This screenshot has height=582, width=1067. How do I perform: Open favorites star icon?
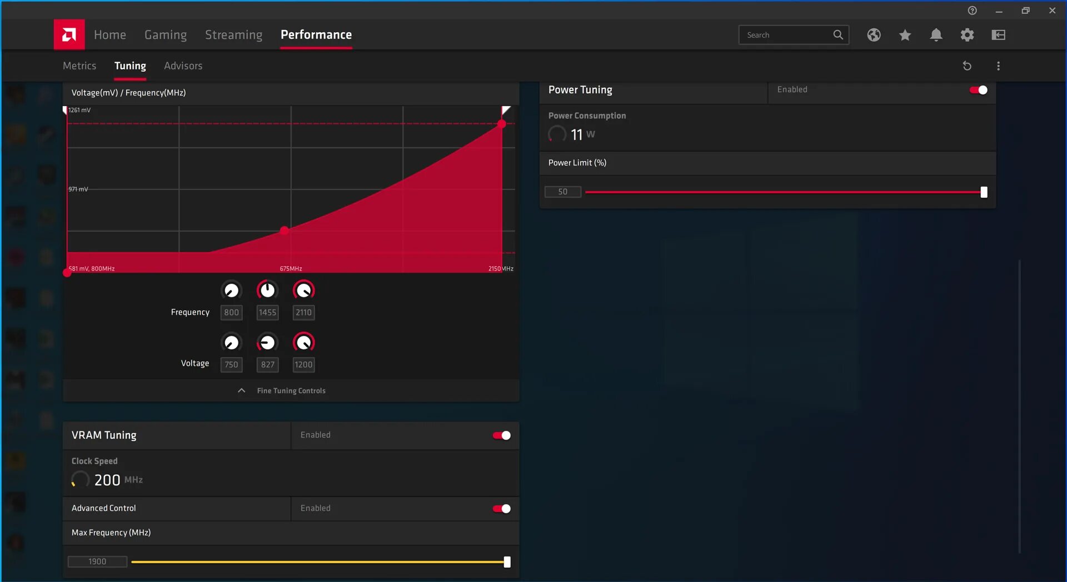905,35
